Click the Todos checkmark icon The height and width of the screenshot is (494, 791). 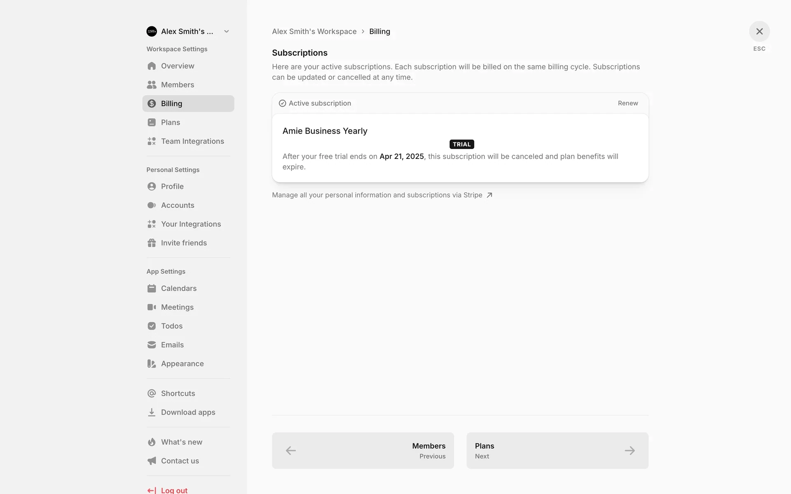(152, 326)
